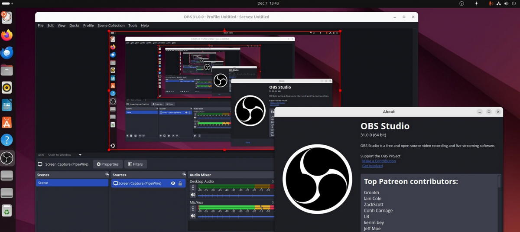
Task: Open the Mic/Aux three-dot options menu
Action: tap(193, 209)
